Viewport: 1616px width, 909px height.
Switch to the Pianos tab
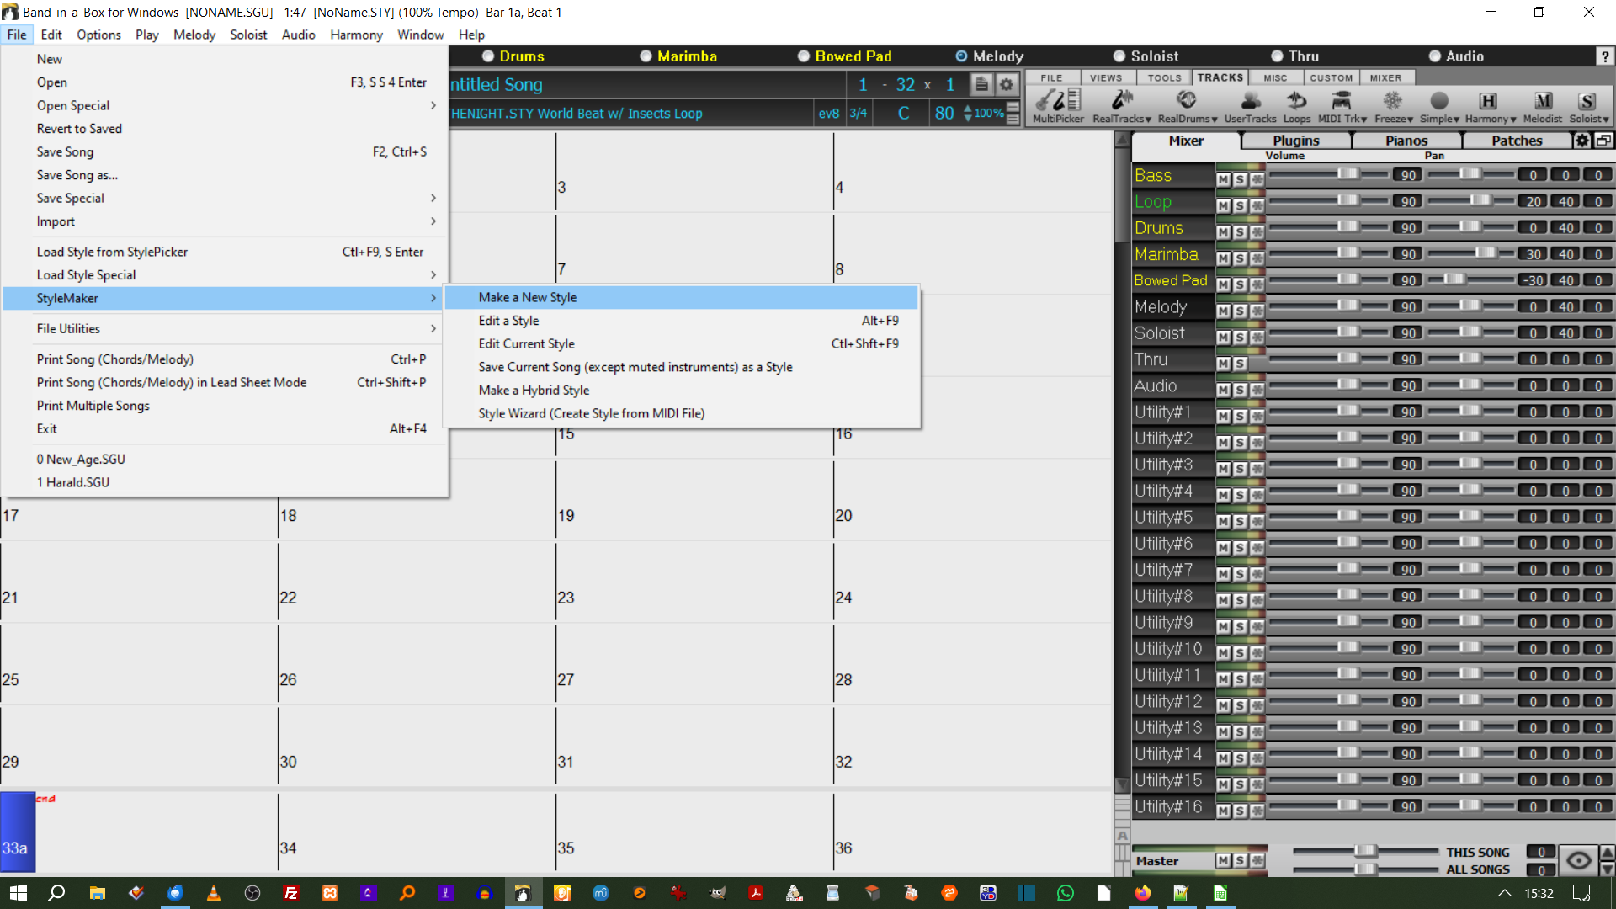pos(1406,141)
